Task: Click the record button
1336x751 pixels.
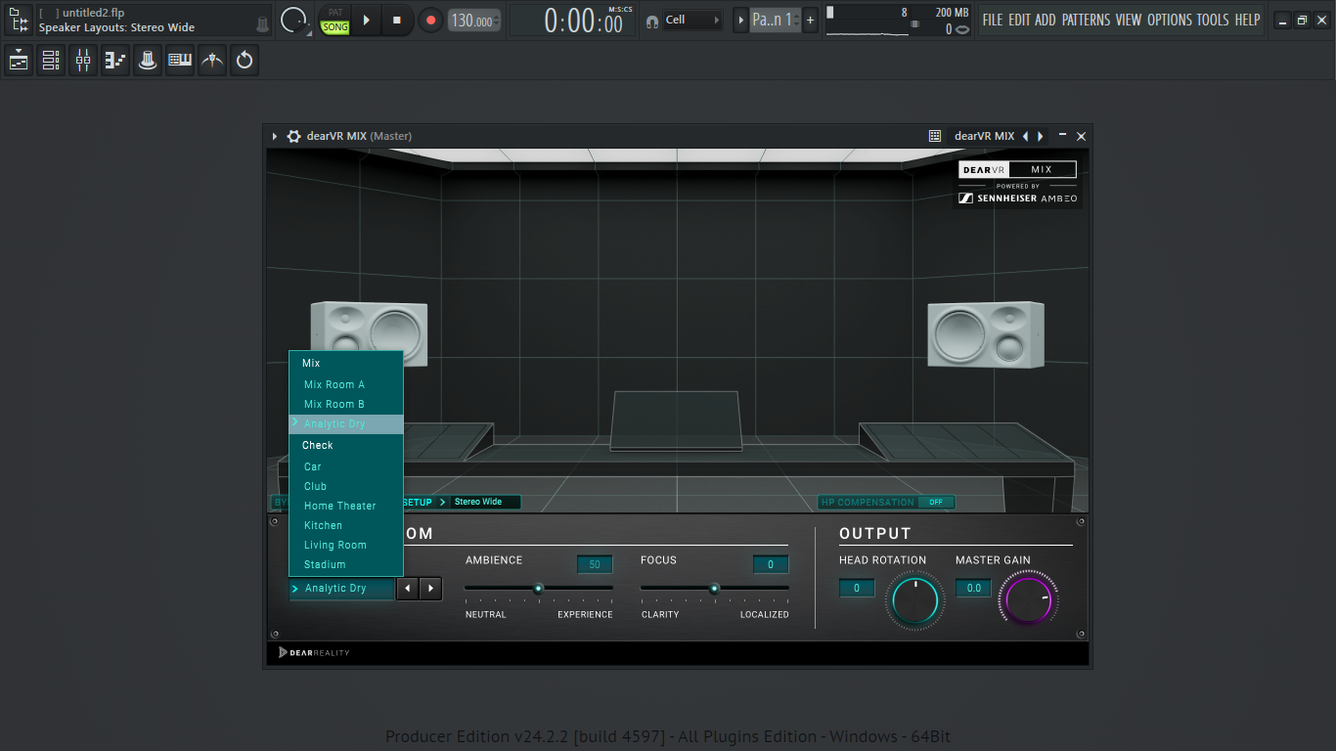Action: coord(430,20)
